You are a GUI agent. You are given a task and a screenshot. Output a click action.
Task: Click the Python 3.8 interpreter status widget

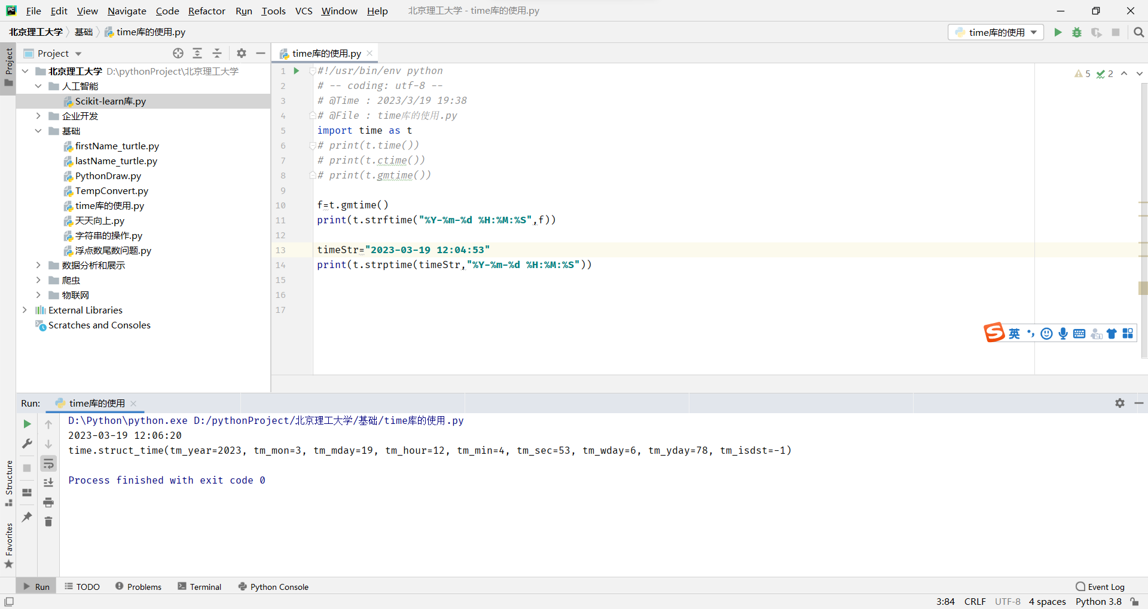click(1098, 602)
